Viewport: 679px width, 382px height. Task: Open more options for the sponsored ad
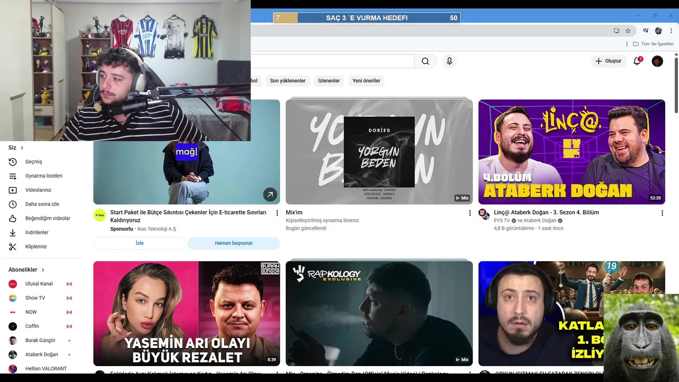pos(277,213)
